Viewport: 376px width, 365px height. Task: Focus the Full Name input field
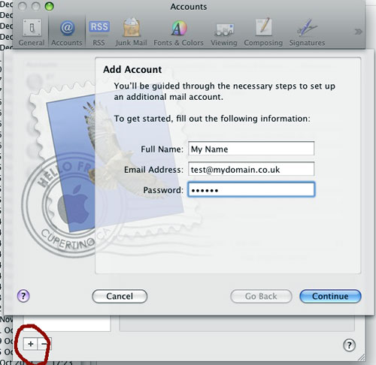point(251,149)
